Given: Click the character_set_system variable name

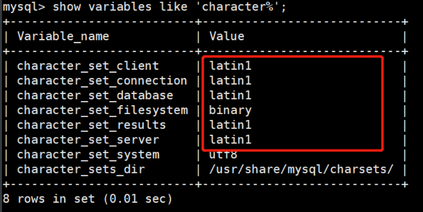Looking at the screenshot, I should [88, 155].
